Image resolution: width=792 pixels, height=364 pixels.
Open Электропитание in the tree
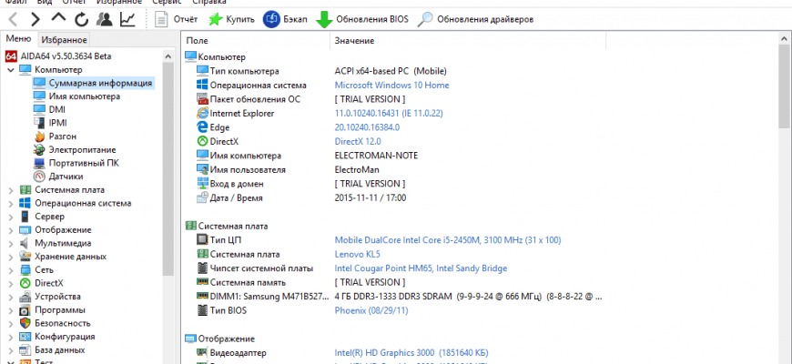tap(82, 149)
